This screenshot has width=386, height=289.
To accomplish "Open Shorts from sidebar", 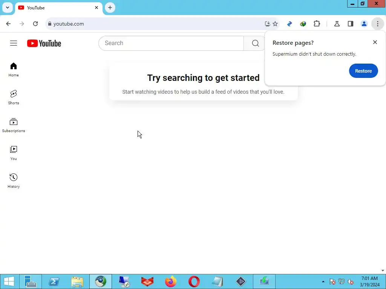I will [x=14, y=97].
